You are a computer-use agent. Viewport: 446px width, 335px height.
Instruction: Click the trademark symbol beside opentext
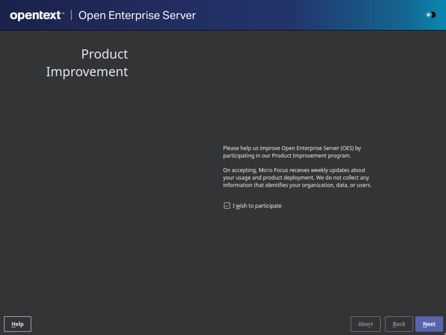click(x=63, y=13)
